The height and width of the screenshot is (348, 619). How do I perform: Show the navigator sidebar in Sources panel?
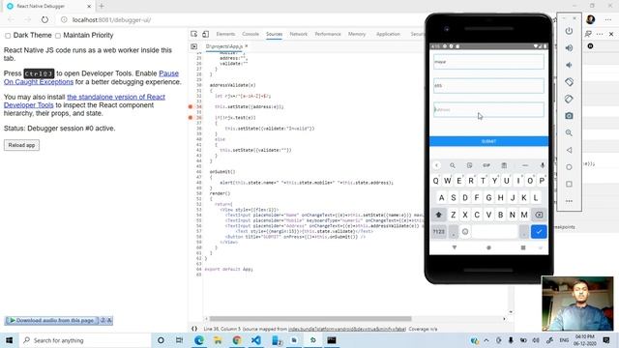pos(193,46)
